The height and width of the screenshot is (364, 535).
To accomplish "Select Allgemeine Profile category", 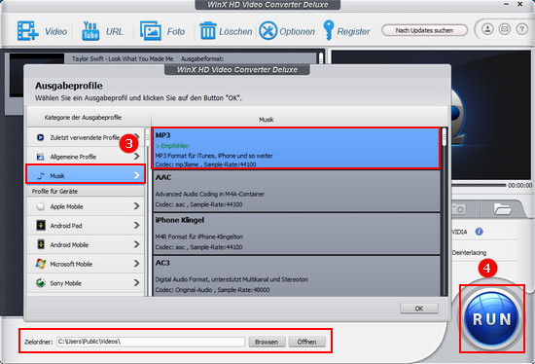I will coord(86,157).
